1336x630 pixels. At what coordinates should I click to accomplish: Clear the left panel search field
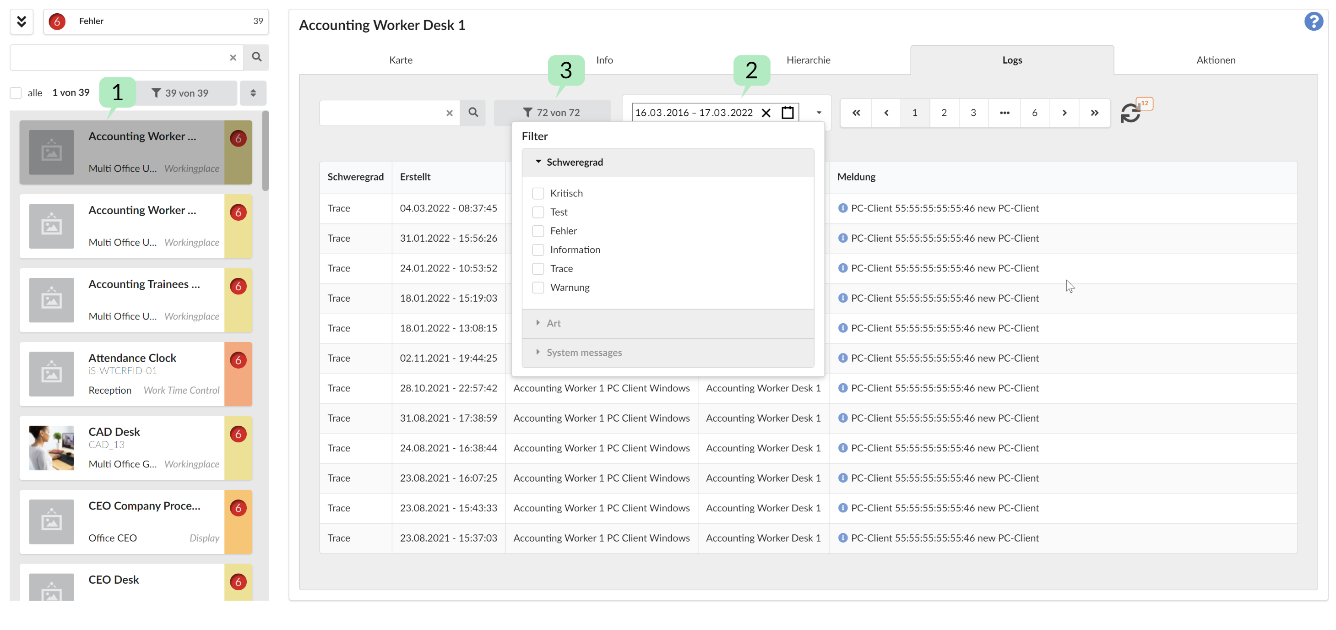pos(233,58)
